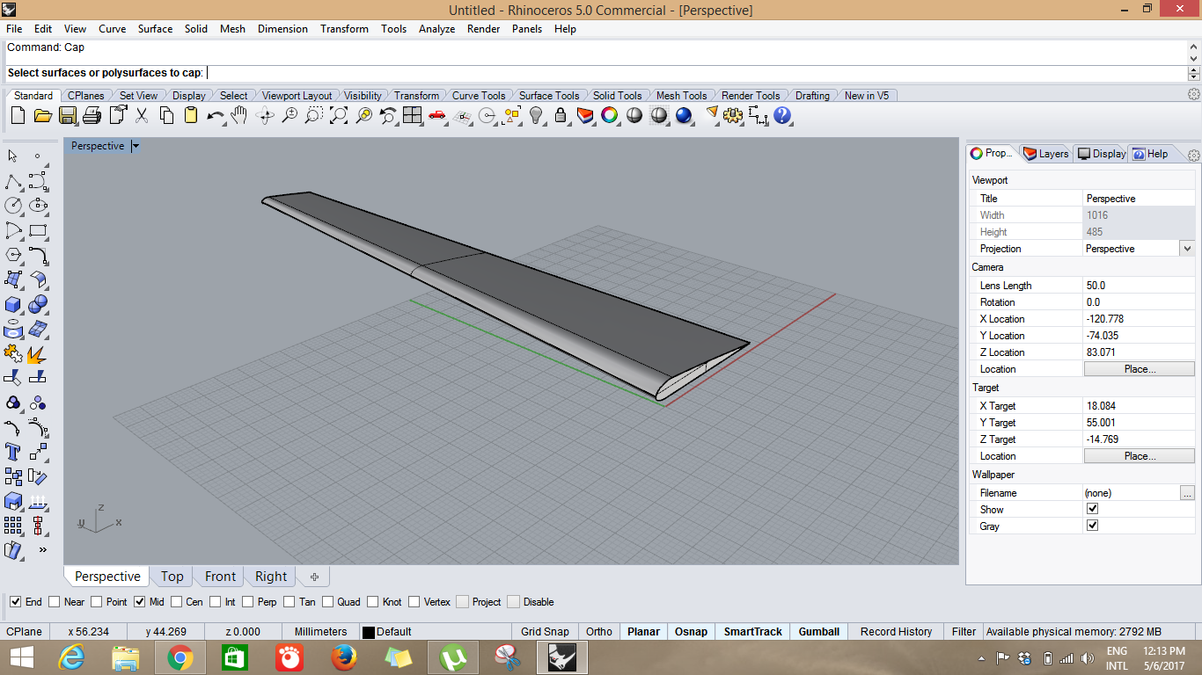This screenshot has height=675, width=1202.
Task: Click the Camera Location Place button
Action: point(1140,369)
